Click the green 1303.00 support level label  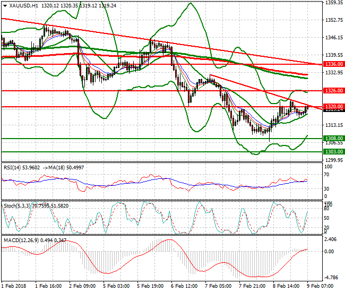(333, 151)
